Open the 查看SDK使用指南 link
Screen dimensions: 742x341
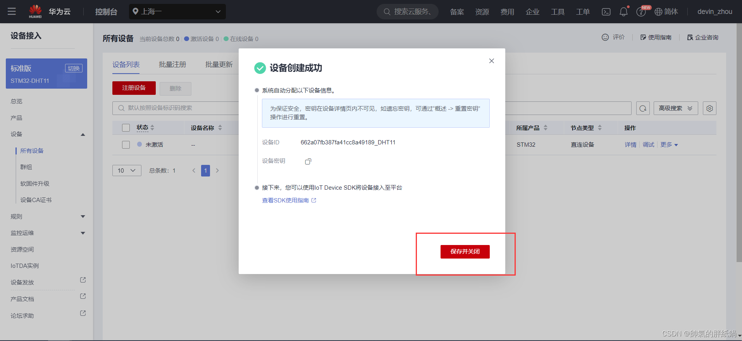tap(289, 200)
